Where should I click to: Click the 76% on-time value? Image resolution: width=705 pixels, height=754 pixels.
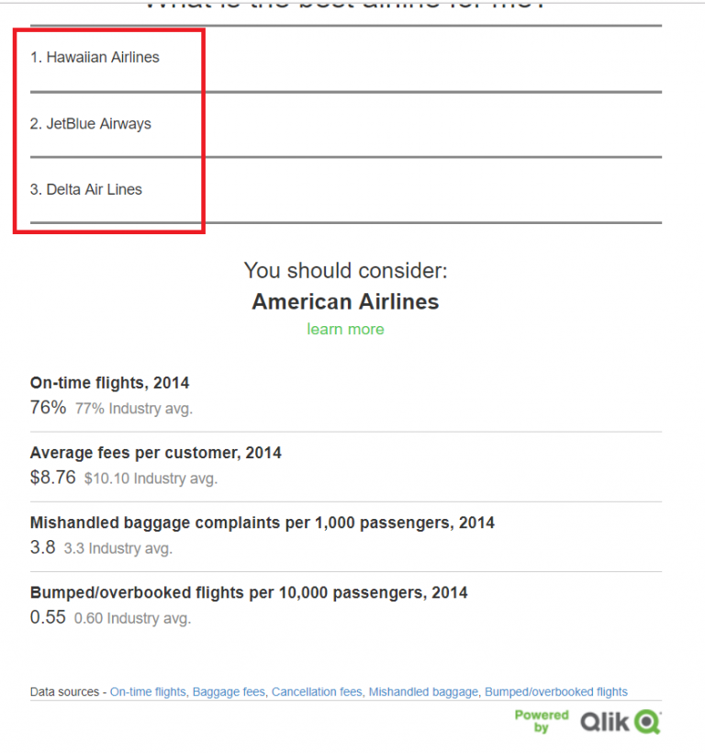tap(48, 407)
